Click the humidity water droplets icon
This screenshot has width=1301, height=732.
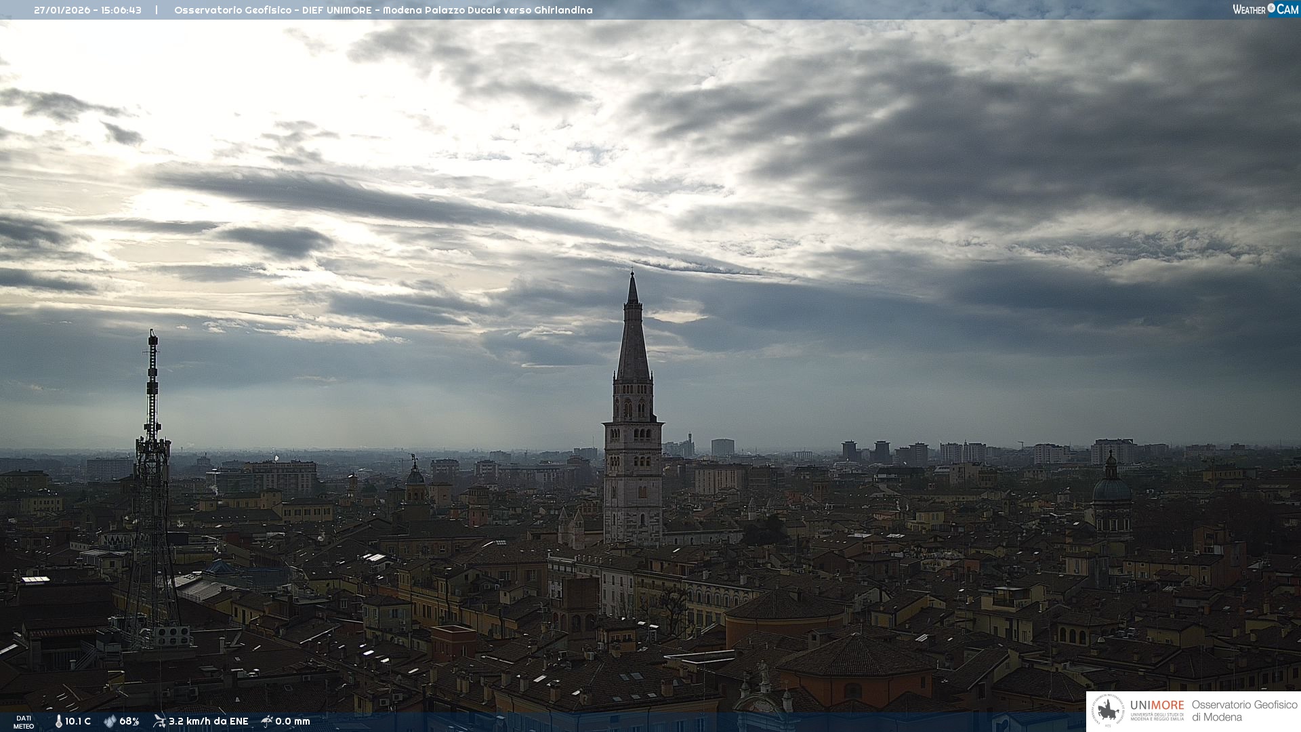click(110, 721)
